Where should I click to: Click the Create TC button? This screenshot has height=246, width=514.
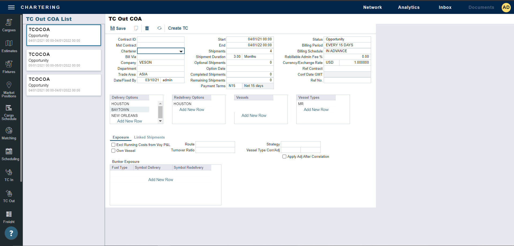[178, 28]
